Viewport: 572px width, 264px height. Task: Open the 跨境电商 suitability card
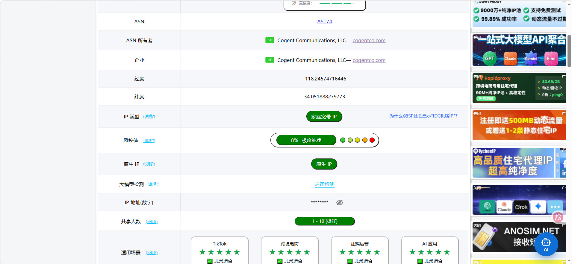290,251
